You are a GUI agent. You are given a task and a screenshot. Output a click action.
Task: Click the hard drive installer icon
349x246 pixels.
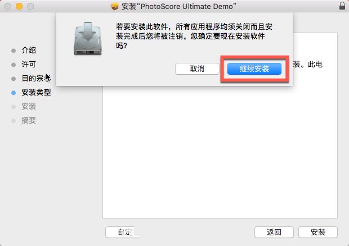coord(88,39)
